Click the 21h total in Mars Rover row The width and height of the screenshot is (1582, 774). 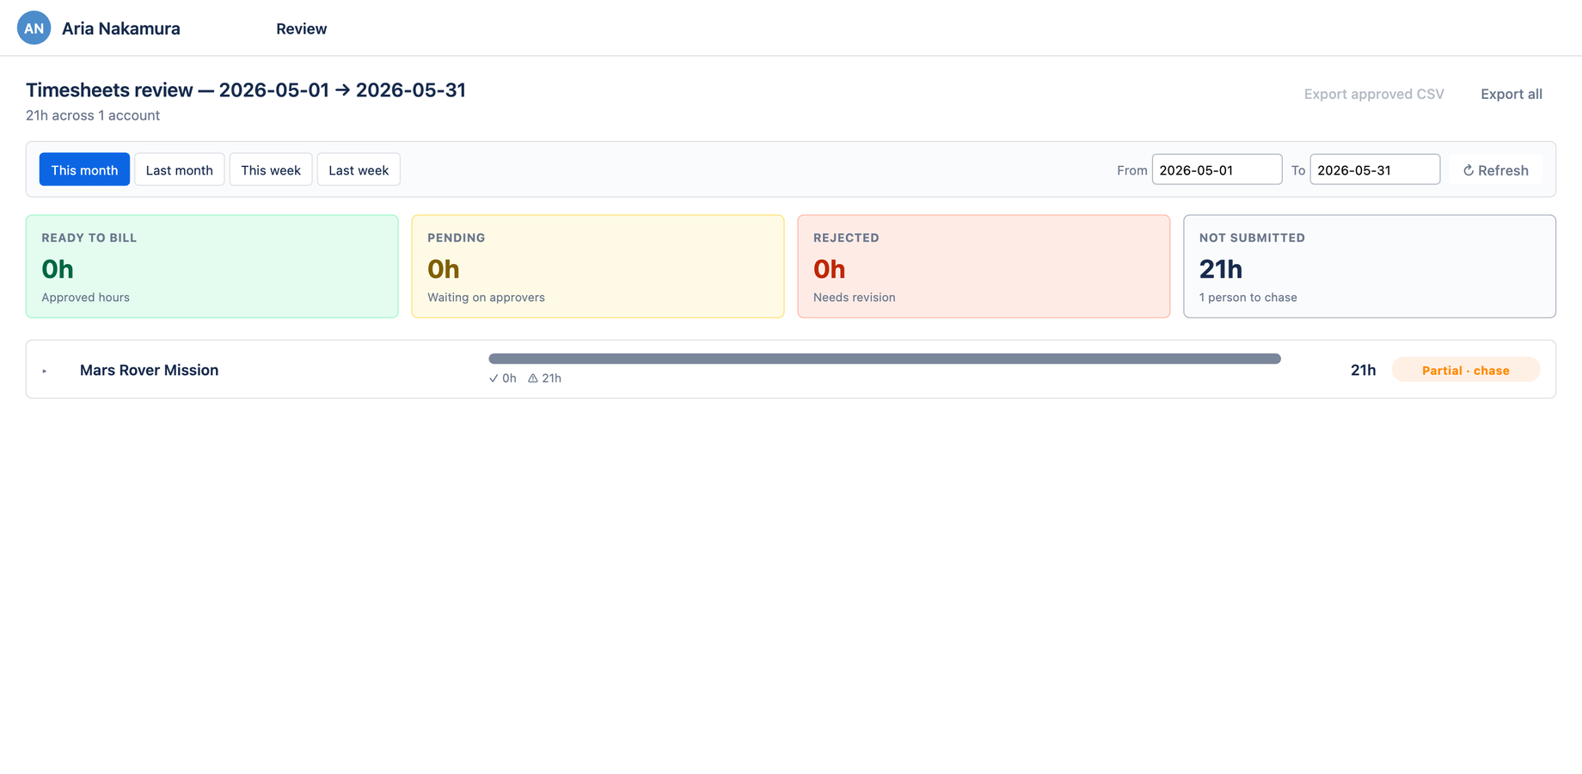1363,370
